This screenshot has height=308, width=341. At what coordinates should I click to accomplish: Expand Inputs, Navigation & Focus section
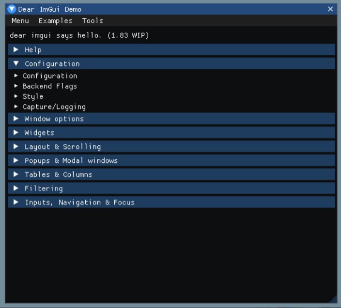171,202
